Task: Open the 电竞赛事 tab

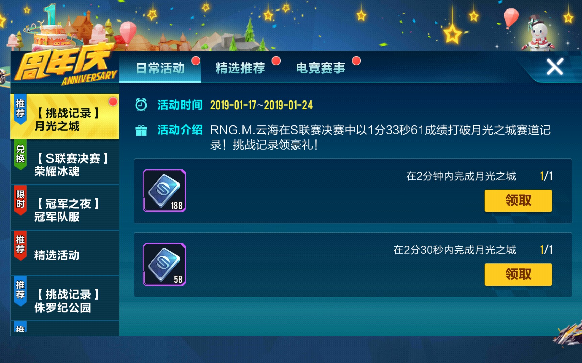Action: pos(321,68)
